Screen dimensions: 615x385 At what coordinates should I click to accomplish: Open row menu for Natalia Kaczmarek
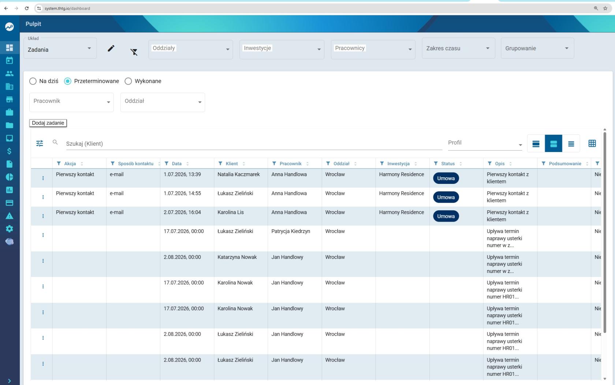pyautogui.click(x=43, y=178)
